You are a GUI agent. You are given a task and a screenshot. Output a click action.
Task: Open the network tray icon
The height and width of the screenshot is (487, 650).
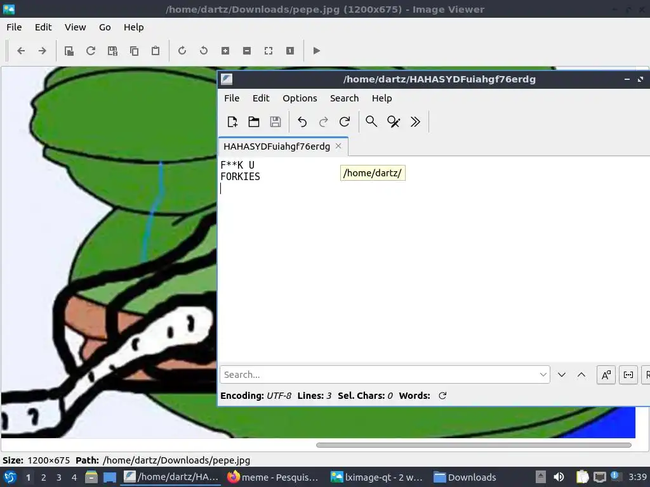599,477
